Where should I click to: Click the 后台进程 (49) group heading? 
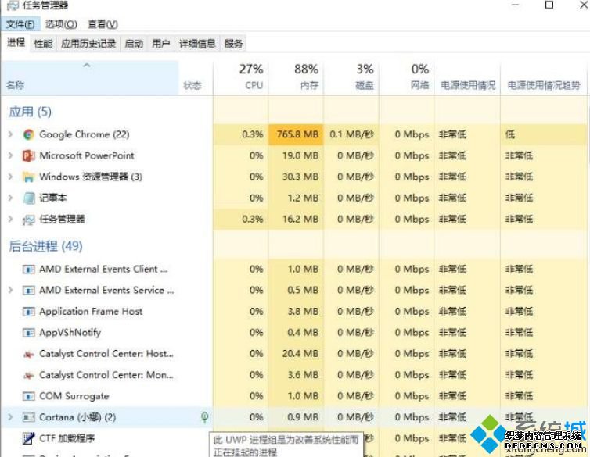click(45, 246)
